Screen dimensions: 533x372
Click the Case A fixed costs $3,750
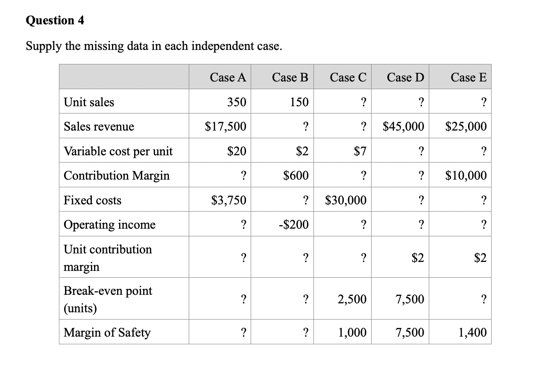(229, 200)
